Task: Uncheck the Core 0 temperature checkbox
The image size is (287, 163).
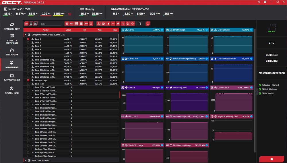Action: tap(28, 39)
